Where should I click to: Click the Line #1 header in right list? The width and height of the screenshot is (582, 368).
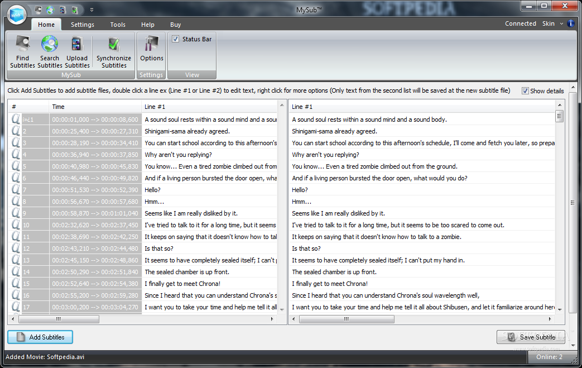pyautogui.click(x=422, y=107)
